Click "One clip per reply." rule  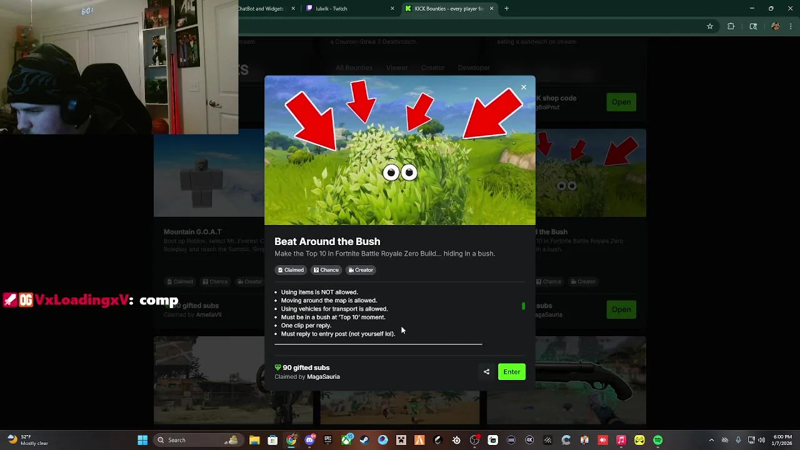tap(306, 325)
